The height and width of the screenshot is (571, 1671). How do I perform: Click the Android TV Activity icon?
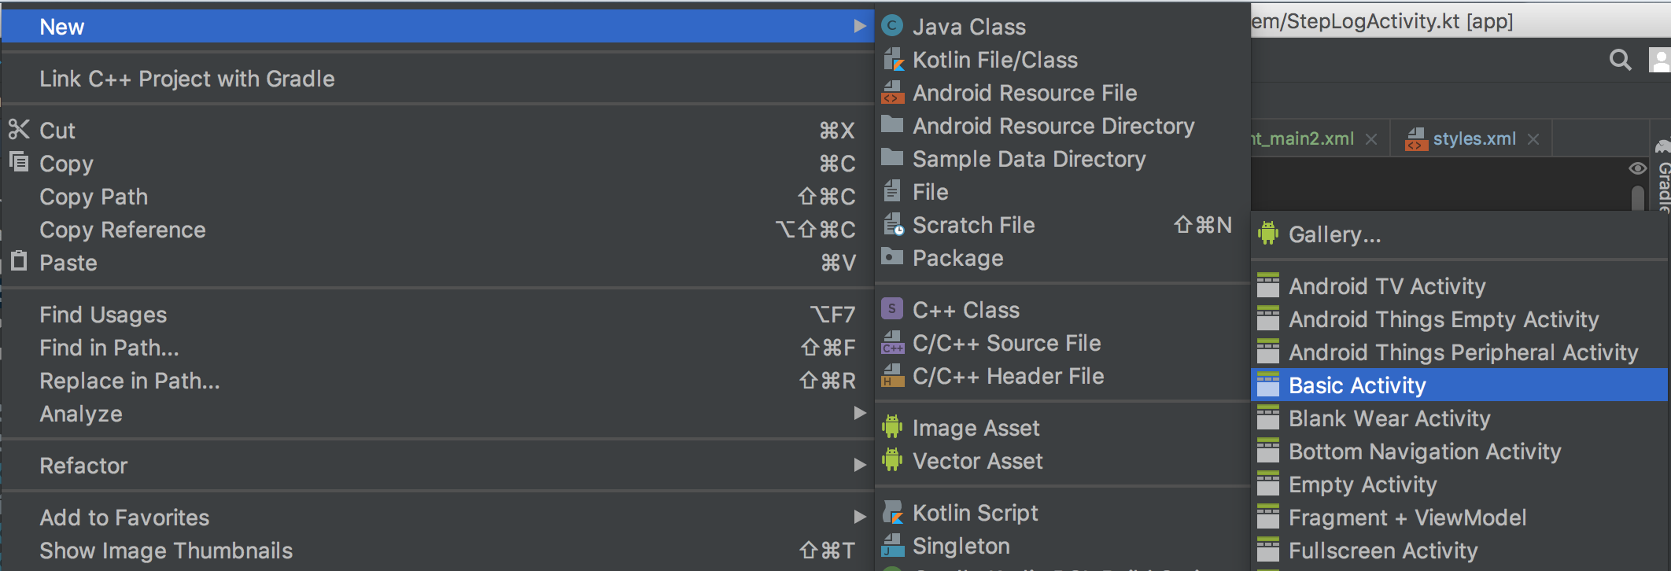tap(1267, 285)
